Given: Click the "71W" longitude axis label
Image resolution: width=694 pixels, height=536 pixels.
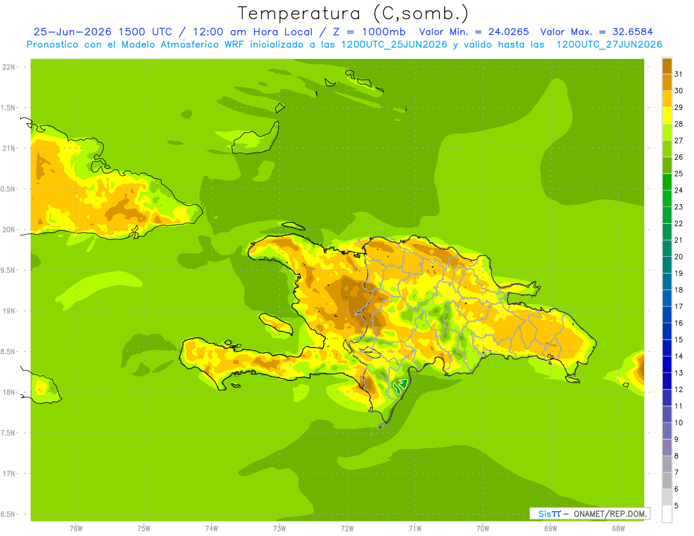Looking at the screenshot, I should 415,528.
